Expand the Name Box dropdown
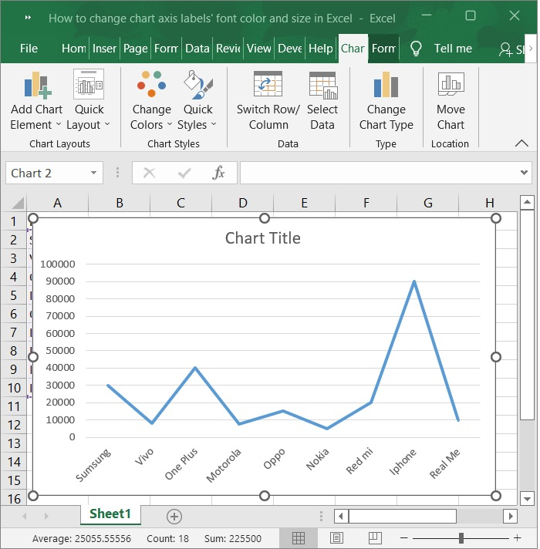The height and width of the screenshot is (549, 540). pos(94,173)
